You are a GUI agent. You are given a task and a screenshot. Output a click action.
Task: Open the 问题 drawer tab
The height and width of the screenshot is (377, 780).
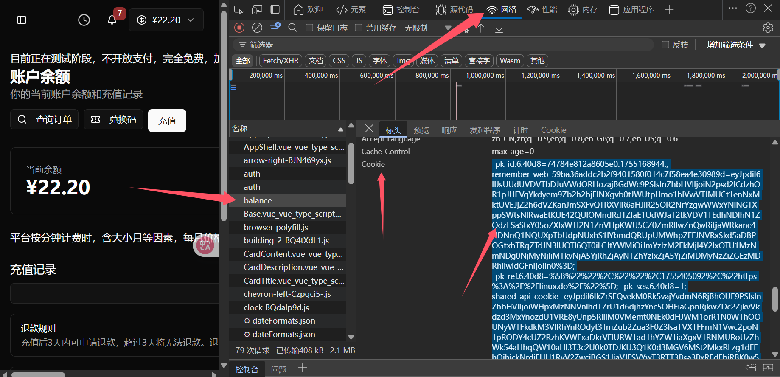coord(278,369)
